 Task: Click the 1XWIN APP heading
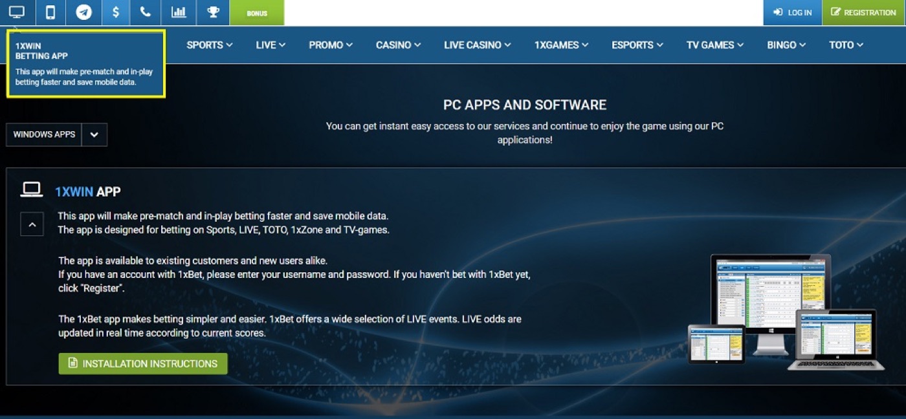[88, 191]
